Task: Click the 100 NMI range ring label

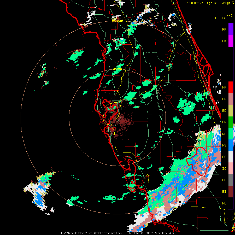Action: 117,21
